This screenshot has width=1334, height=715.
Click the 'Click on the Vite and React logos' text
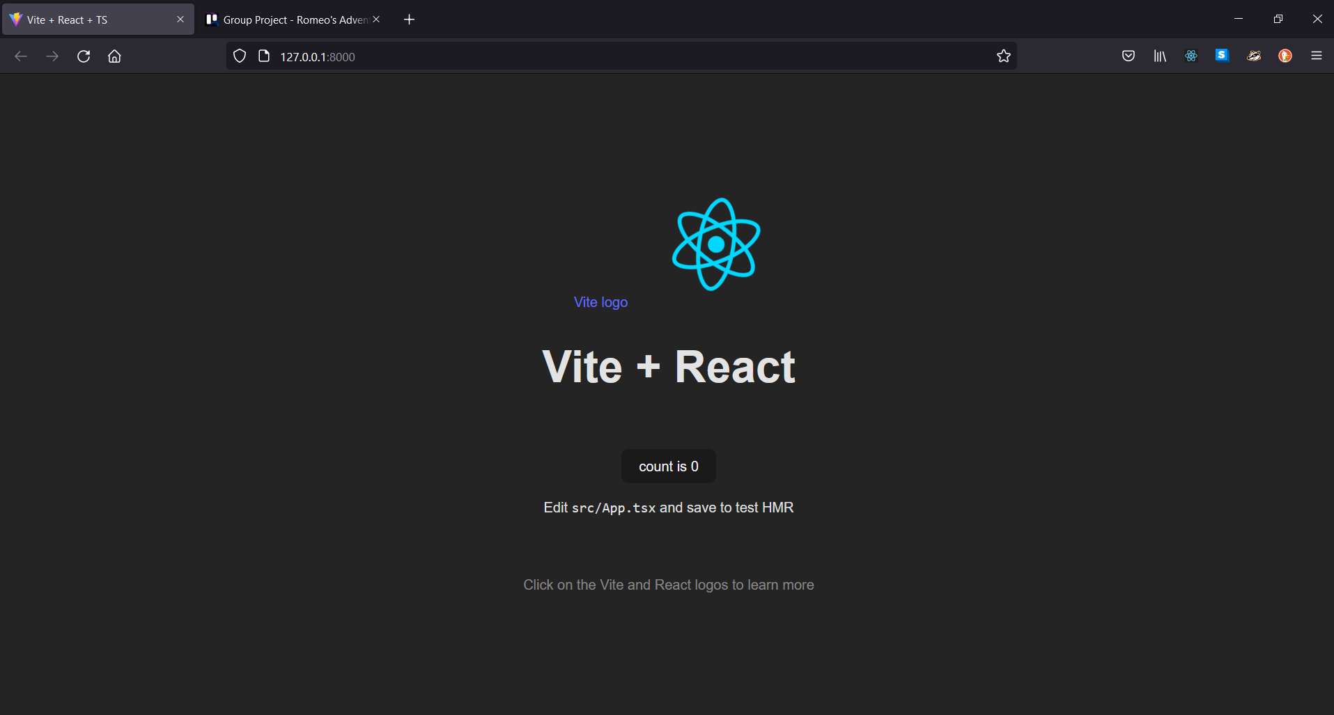(x=669, y=585)
